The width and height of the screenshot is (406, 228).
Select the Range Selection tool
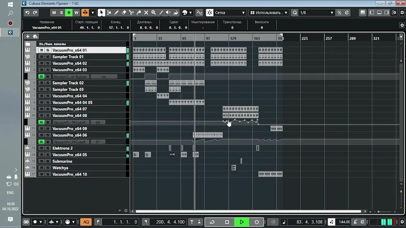pyautogui.click(x=109, y=13)
